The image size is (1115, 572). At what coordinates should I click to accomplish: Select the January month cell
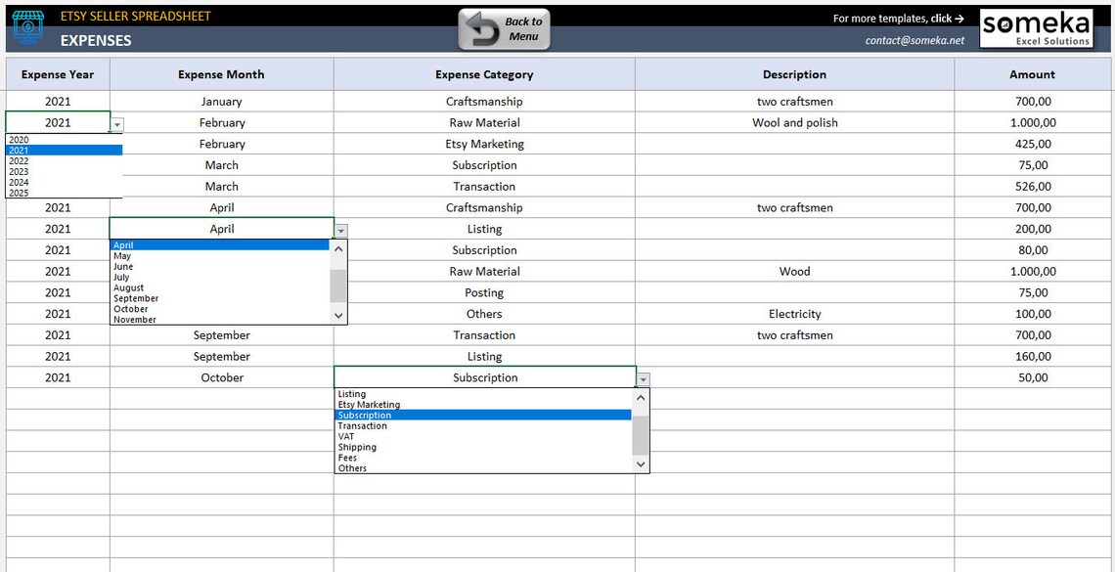pos(221,101)
